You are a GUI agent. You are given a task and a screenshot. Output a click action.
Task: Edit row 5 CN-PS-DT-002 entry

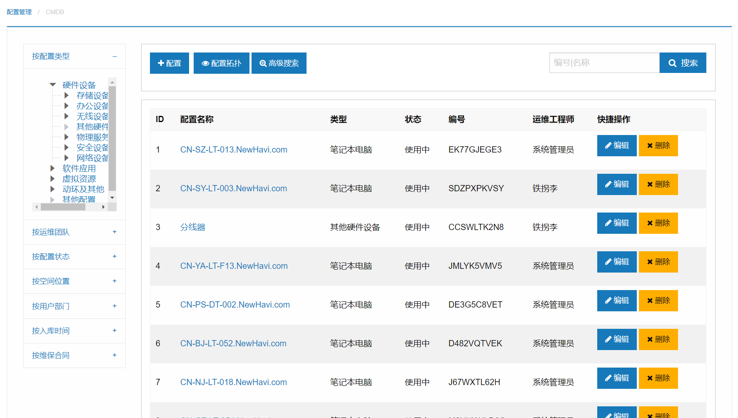(616, 300)
